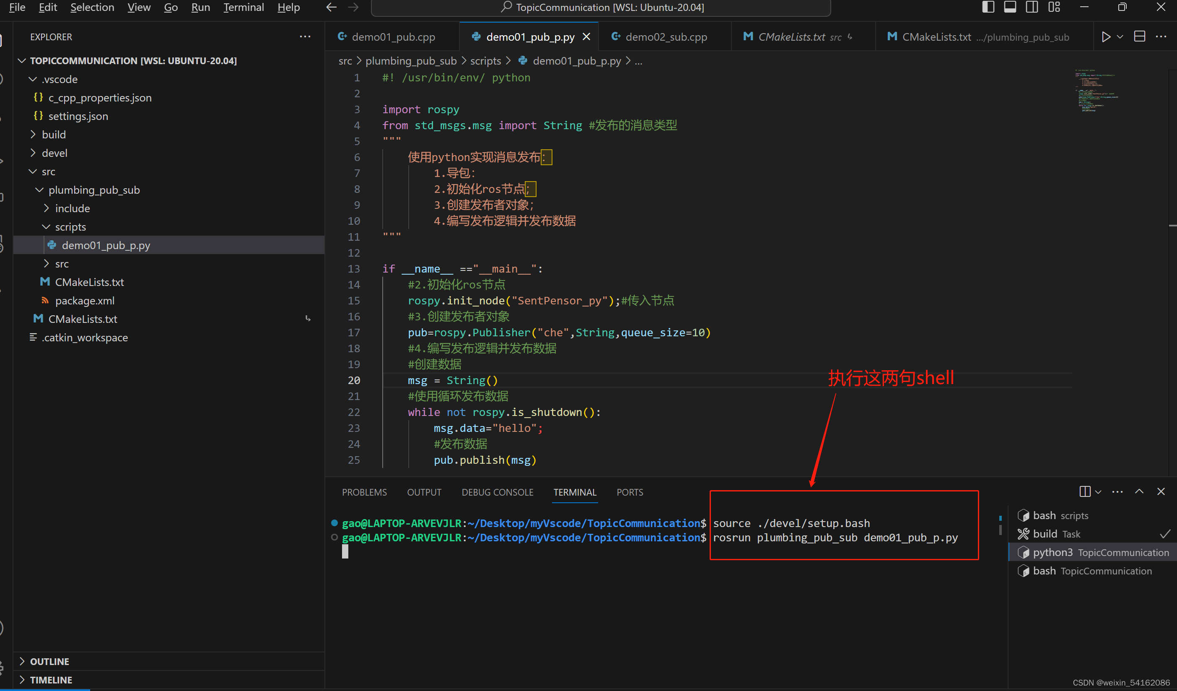The image size is (1177, 691).
Task: Toggle the secondary sidebar visibility
Action: pyautogui.click(x=1032, y=7)
